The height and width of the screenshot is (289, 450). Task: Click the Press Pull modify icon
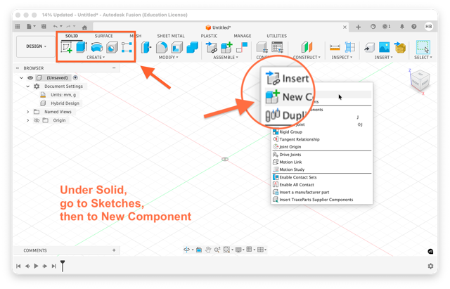point(146,47)
